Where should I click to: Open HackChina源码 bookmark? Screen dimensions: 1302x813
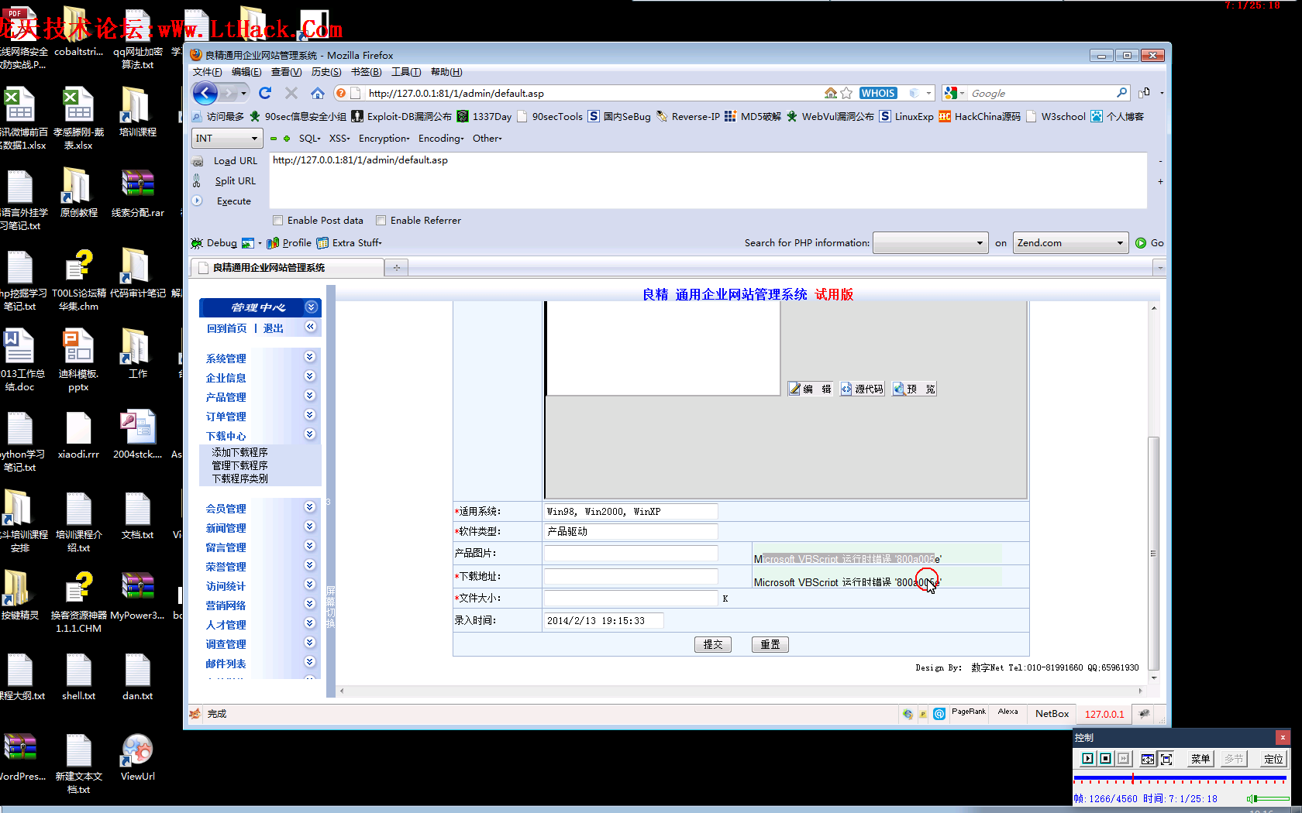click(980, 116)
